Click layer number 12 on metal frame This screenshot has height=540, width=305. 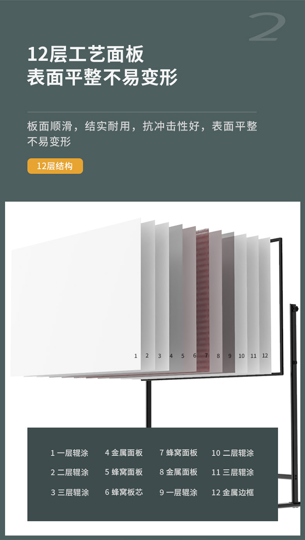pyautogui.click(x=265, y=355)
